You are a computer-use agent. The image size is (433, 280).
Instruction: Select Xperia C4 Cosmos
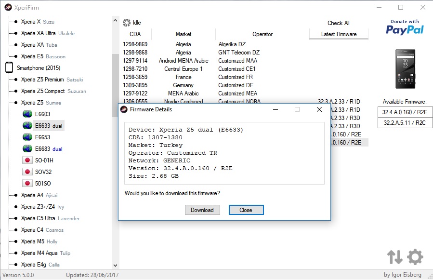point(42,230)
